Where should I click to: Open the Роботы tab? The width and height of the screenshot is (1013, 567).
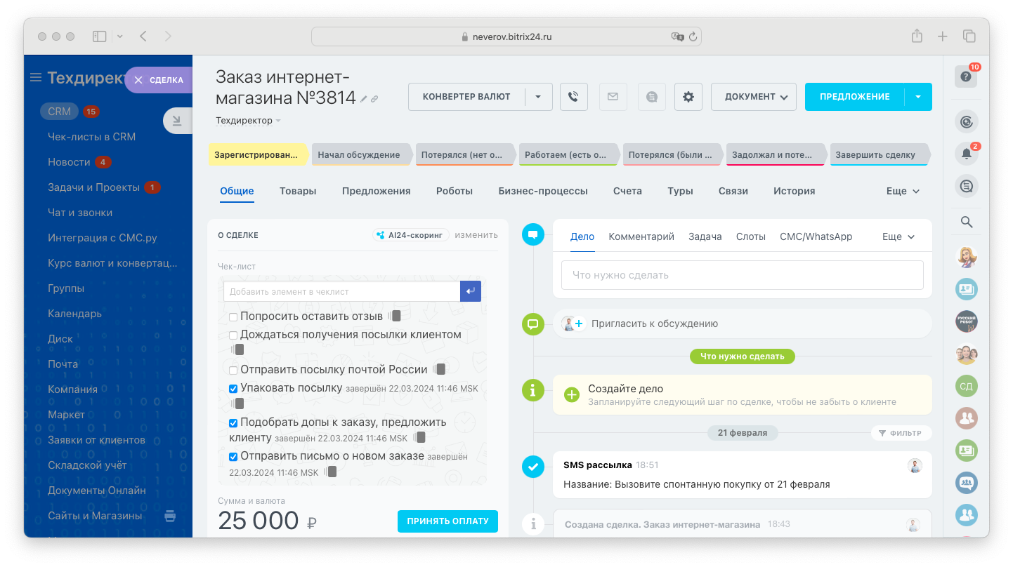tap(455, 191)
